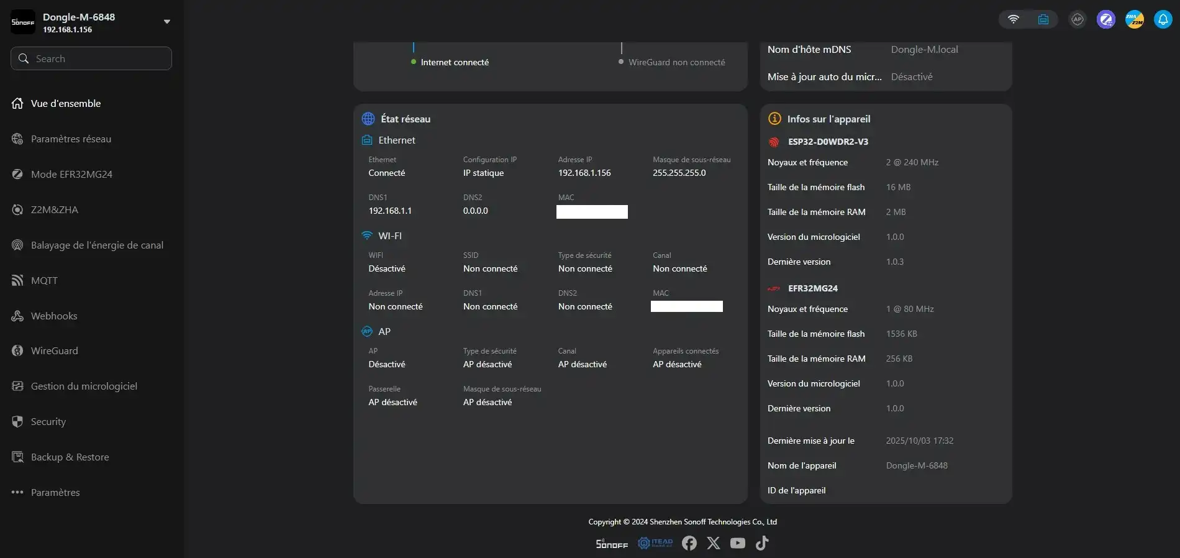The image size is (1180, 558).
Task: Open the ZHA/Z2M mode icon in header
Action: click(1134, 19)
